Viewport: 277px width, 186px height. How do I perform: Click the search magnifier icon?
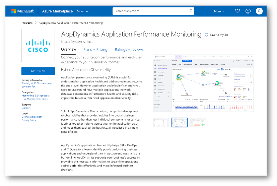click(x=191, y=11)
